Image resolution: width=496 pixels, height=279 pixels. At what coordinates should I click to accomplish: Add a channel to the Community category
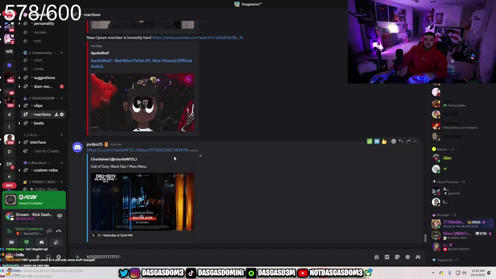pyautogui.click(x=62, y=53)
